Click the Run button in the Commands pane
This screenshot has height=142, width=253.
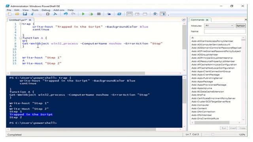click(224, 128)
